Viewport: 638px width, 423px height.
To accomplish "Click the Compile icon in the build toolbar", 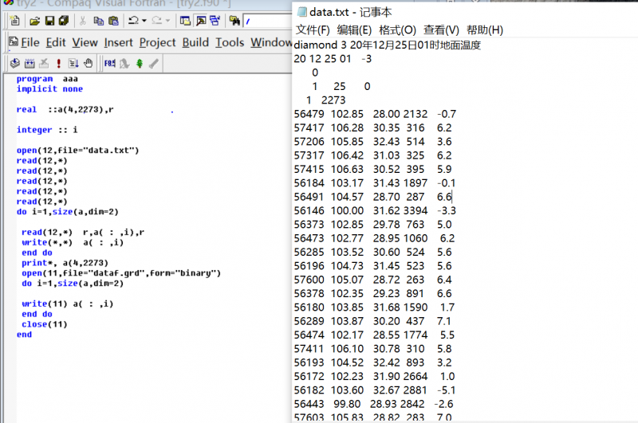I will [x=15, y=63].
